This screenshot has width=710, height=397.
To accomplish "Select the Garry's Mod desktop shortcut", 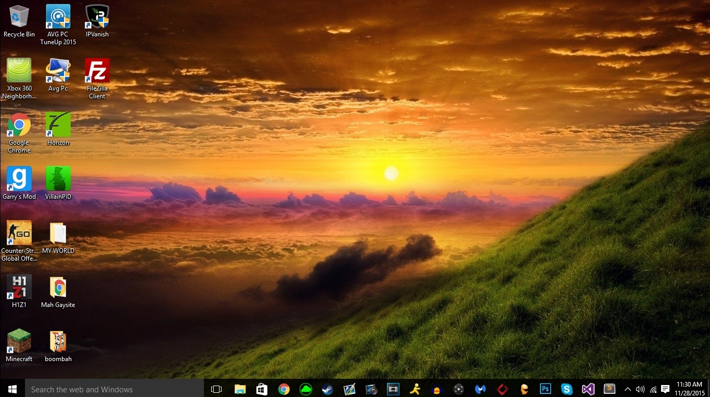I will 19,184.
